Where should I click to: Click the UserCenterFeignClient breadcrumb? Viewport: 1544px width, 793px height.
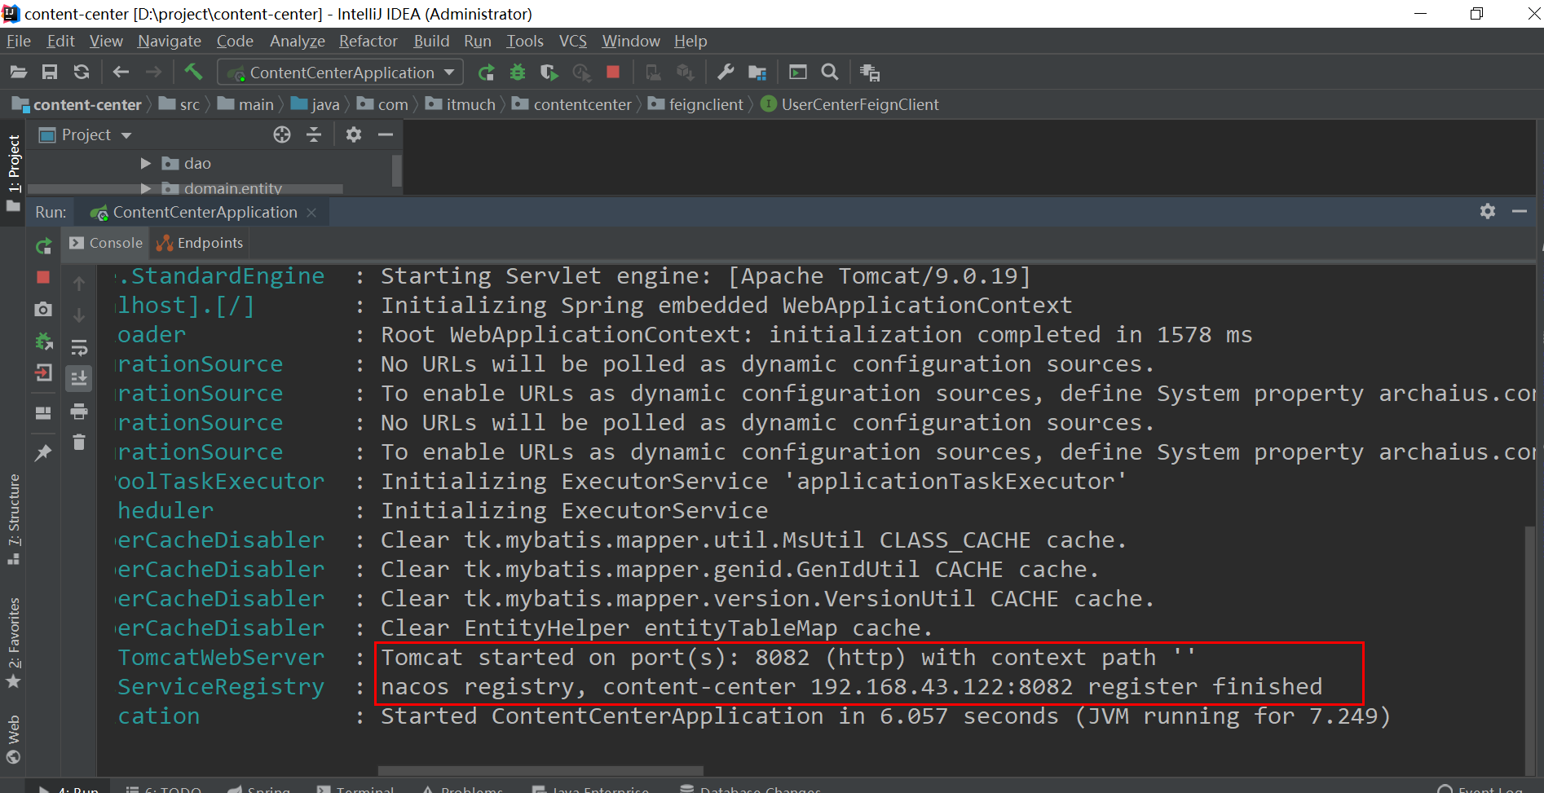click(x=849, y=104)
